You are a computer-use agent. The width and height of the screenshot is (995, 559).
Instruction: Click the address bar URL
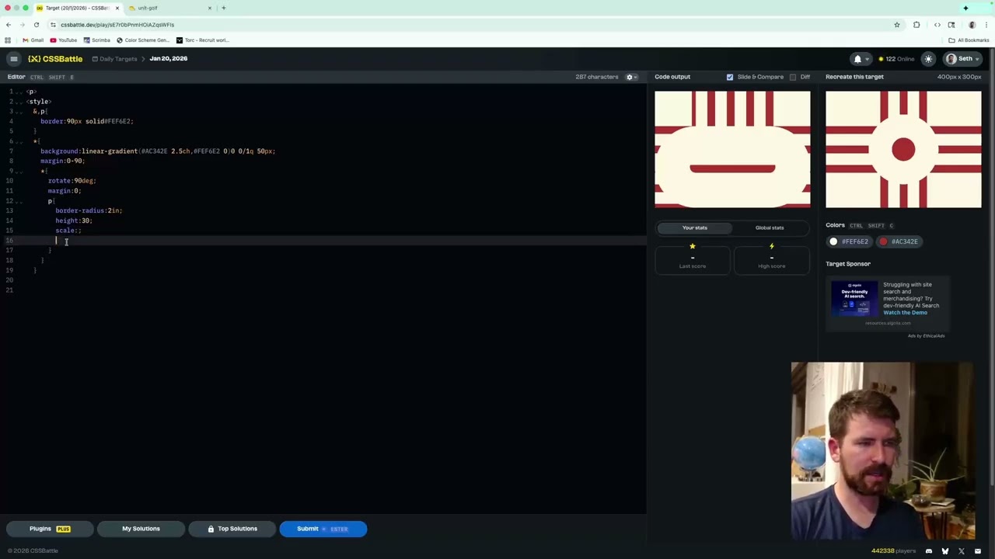tap(117, 25)
